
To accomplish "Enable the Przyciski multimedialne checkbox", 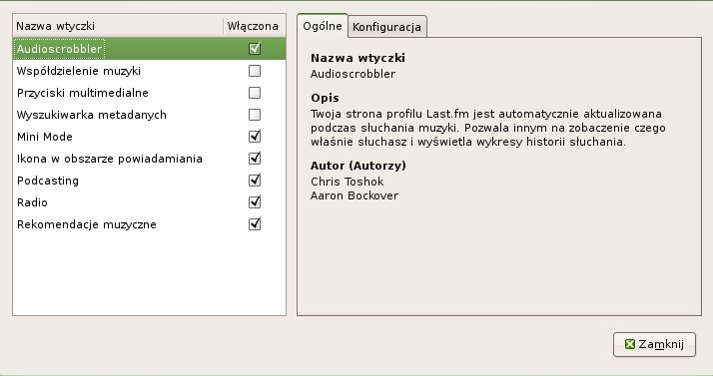I will tap(255, 92).
